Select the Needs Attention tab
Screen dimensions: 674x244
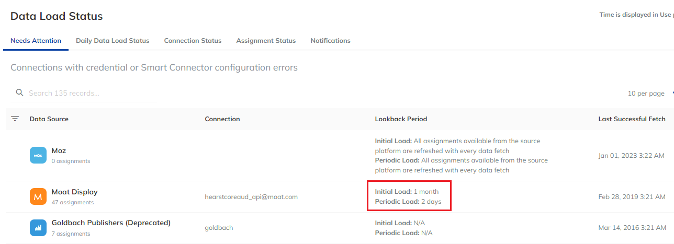click(x=36, y=41)
